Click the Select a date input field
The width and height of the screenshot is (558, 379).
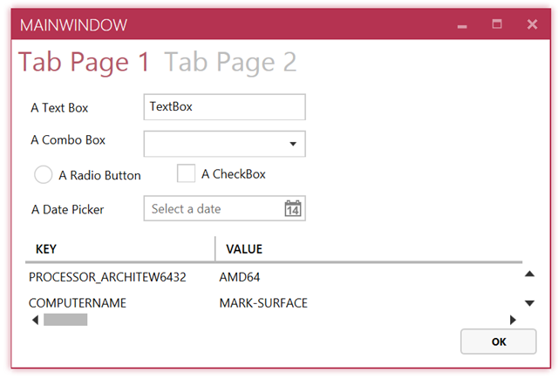[x=212, y=209]
